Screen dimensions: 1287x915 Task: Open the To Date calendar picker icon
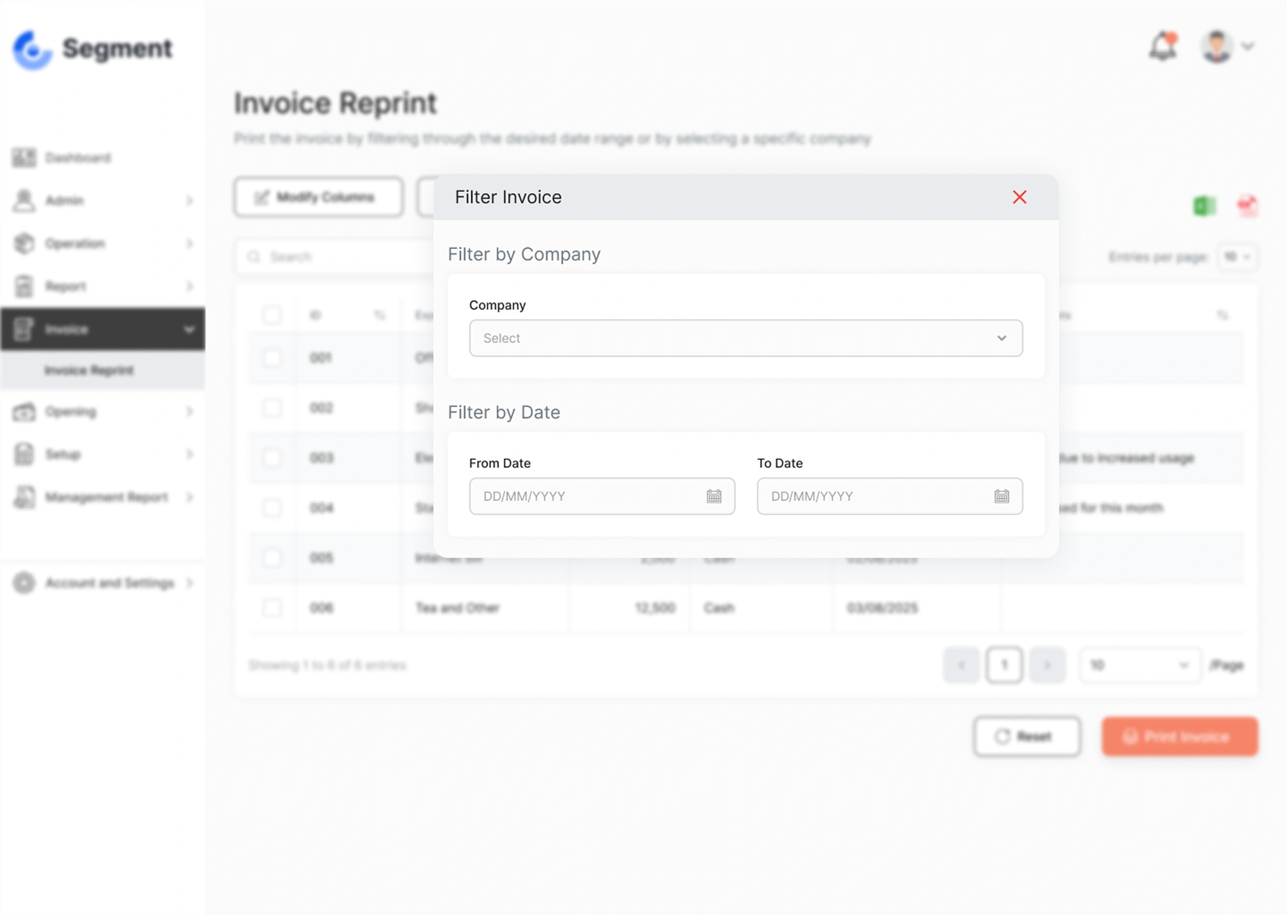click(1001, 496)
